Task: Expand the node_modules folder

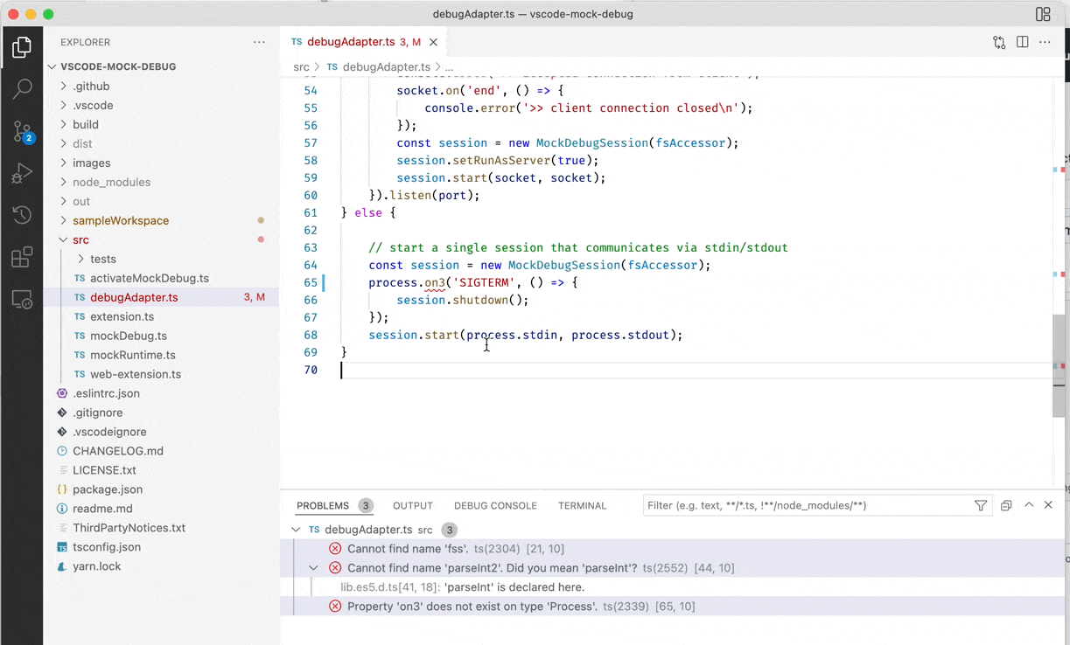Action: click(63, 182)
